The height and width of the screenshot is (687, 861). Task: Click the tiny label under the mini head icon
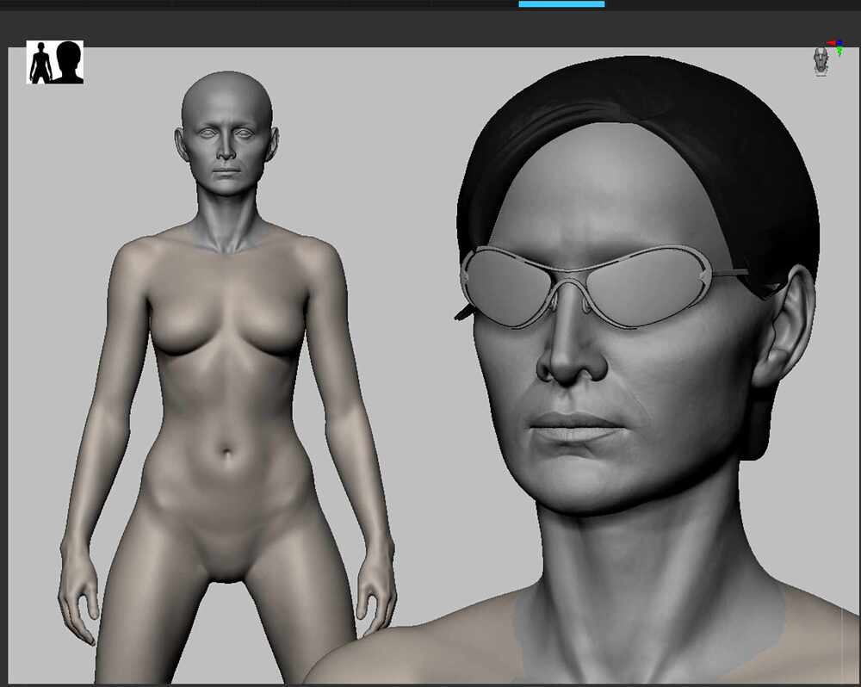tap(821, 75)
